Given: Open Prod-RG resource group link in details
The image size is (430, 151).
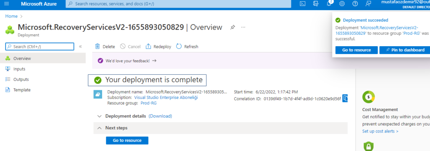Looking at the screenshot, I should pos(148,103).
